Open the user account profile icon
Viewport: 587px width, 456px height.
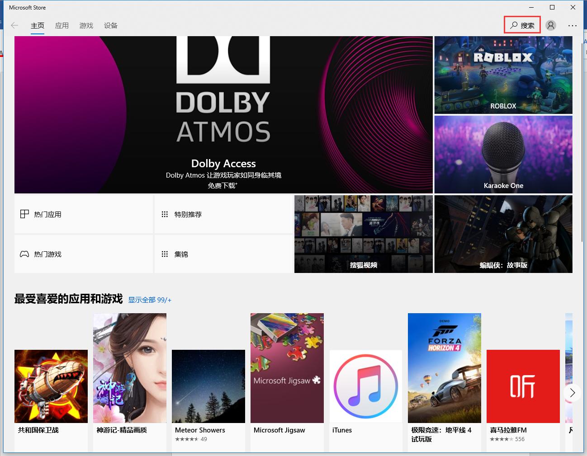coord(550,25)
